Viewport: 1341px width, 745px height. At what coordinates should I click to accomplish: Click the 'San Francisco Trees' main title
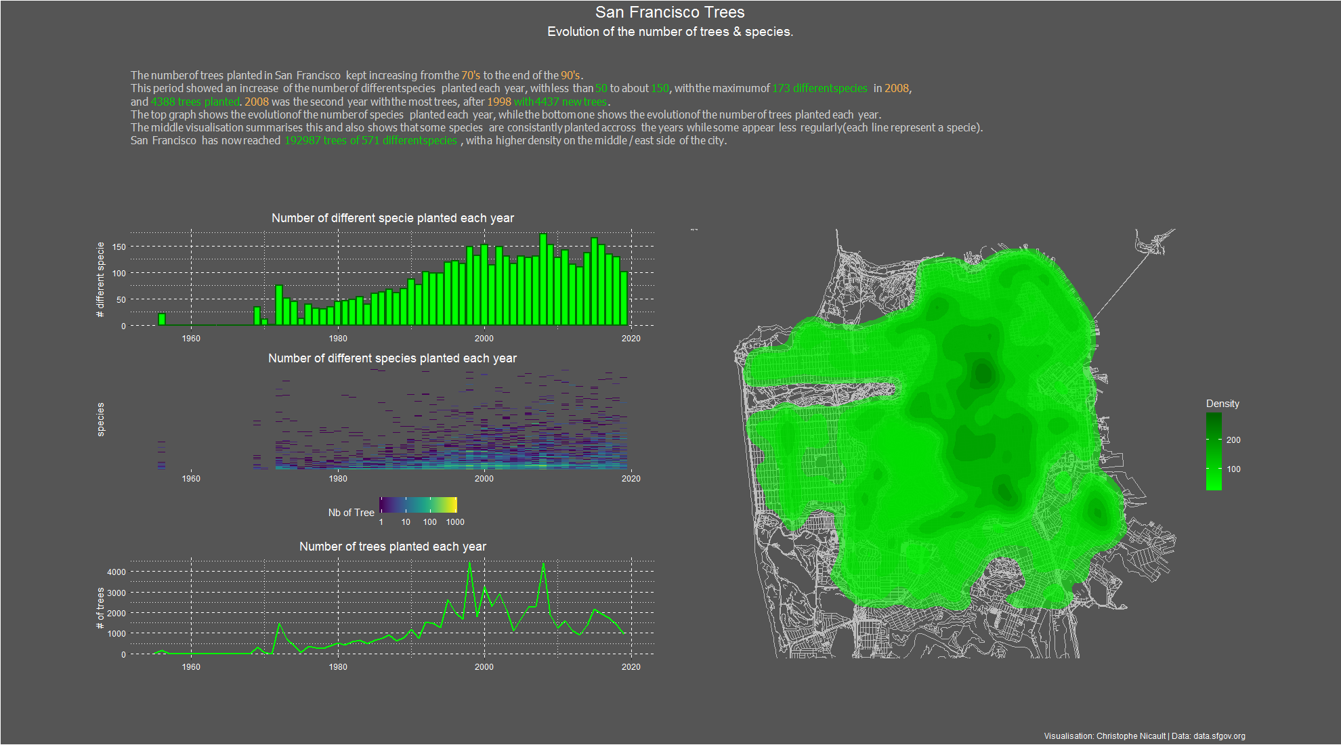pyautogui.click(x=670, y=12)
